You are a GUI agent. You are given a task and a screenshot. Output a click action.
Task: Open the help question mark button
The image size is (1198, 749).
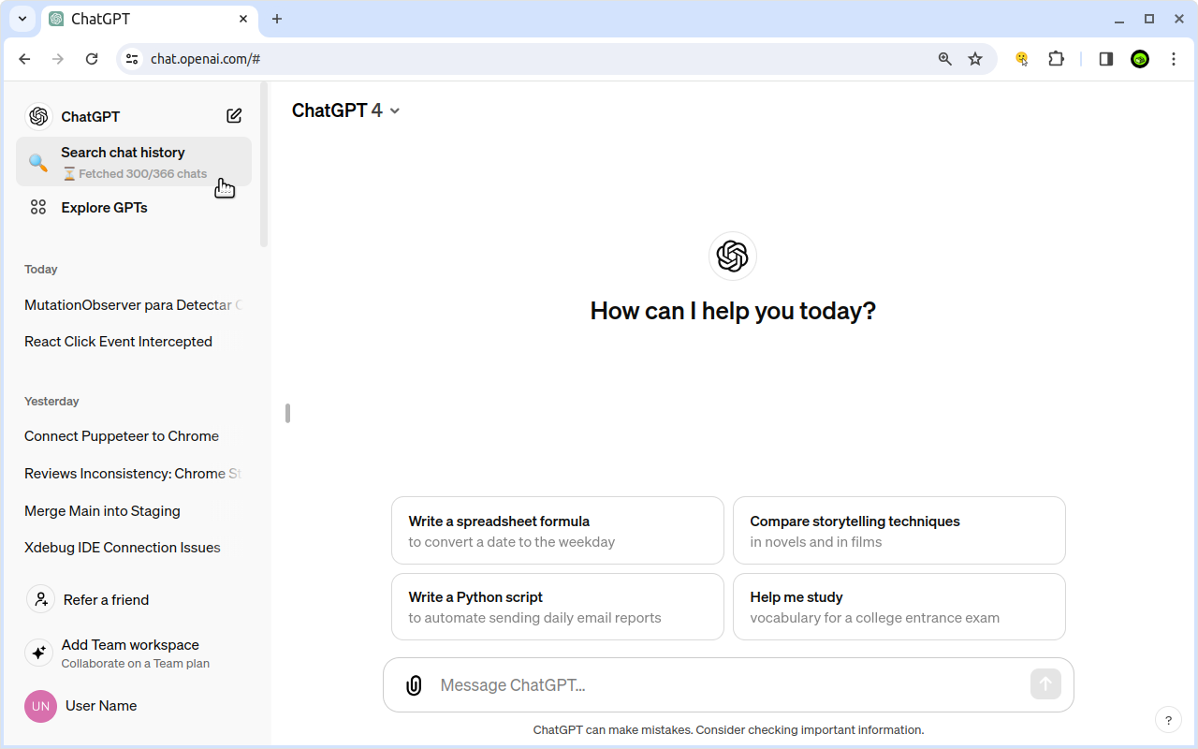click(1168, 720)
